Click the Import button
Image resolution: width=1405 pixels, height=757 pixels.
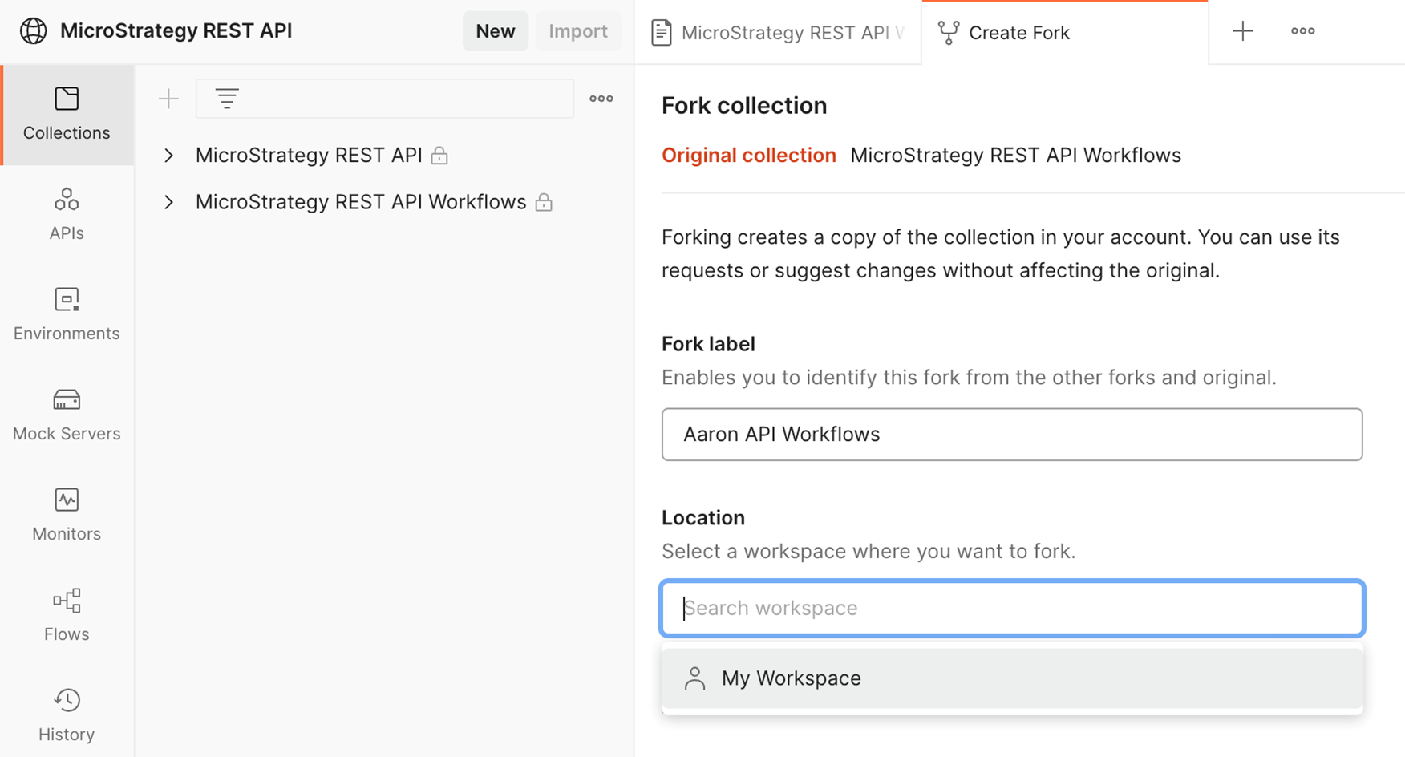[x=577, y=30]
